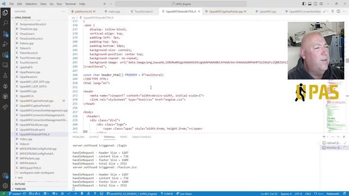Show errors and warnings count in status bar

(34, 194)
